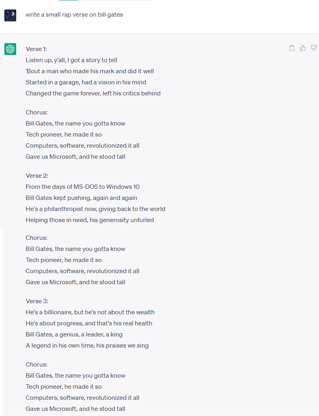
Task: Click the user's starry-night profile avatar
Action: tap(10, 15)
